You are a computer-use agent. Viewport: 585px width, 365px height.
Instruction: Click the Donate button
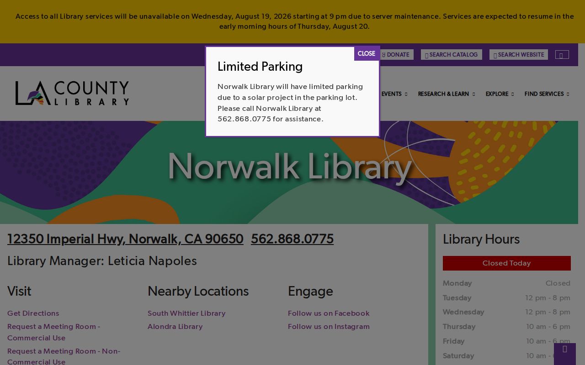click(396, 55)
